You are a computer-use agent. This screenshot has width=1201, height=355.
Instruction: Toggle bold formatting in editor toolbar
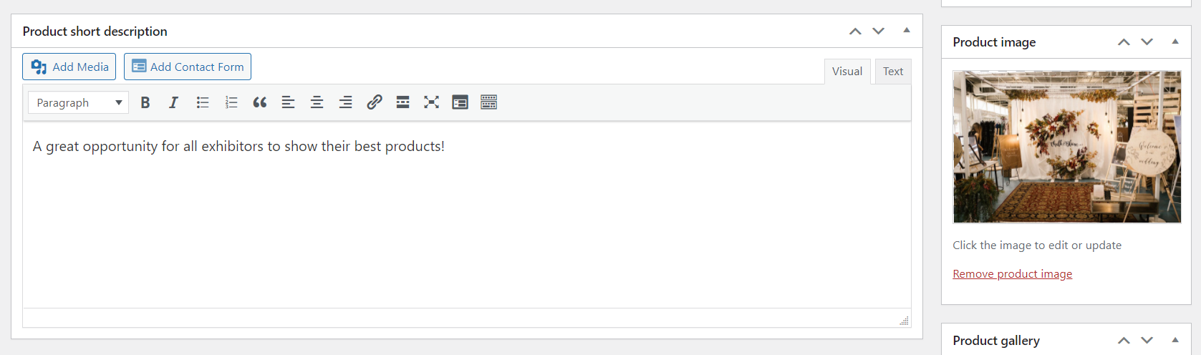[x=145, y=102]
